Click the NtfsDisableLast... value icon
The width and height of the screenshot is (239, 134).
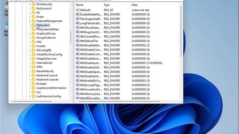pyautogui.click(x=77, y=63)
